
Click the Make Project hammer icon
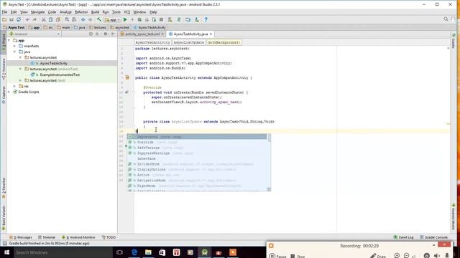tap(99, 19)
